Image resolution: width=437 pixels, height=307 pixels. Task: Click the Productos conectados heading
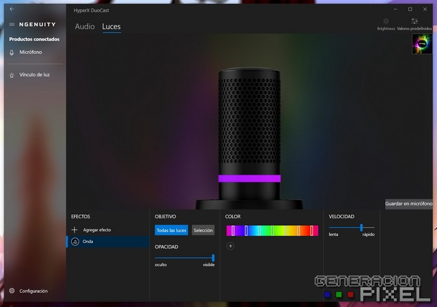(x=34, y=40)
